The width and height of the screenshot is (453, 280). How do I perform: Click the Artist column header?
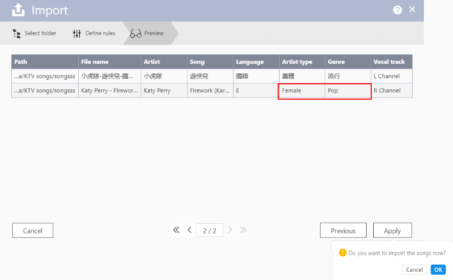[164, 62]
